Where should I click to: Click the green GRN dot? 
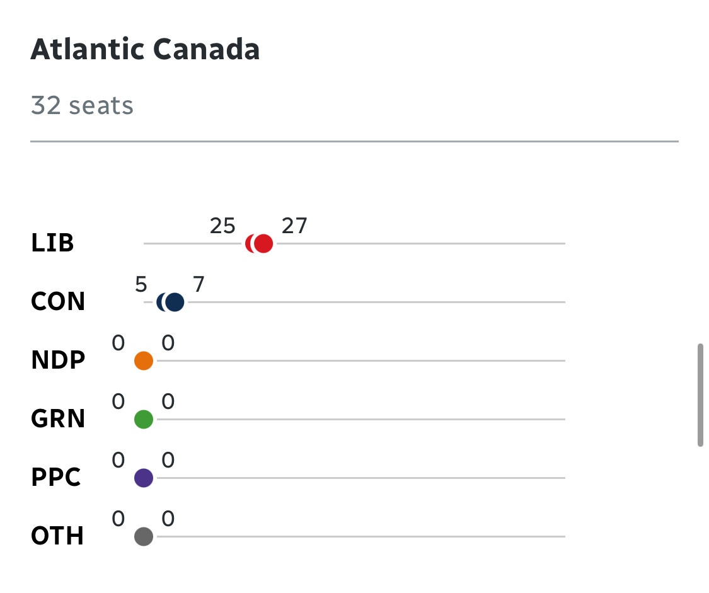coord(144,420)
